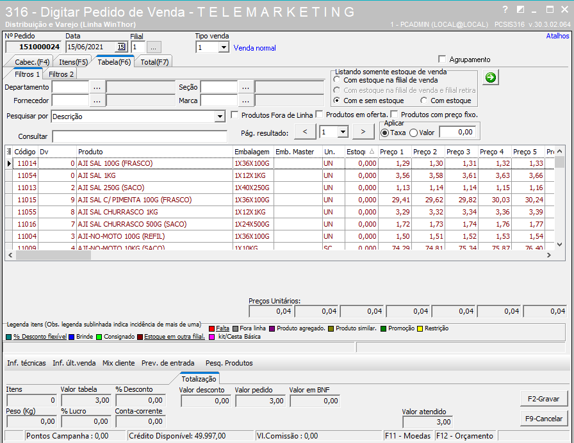Check Produtos Fora de Linha option
Screen dimensions: 574x443
click(x=234, y=115)
